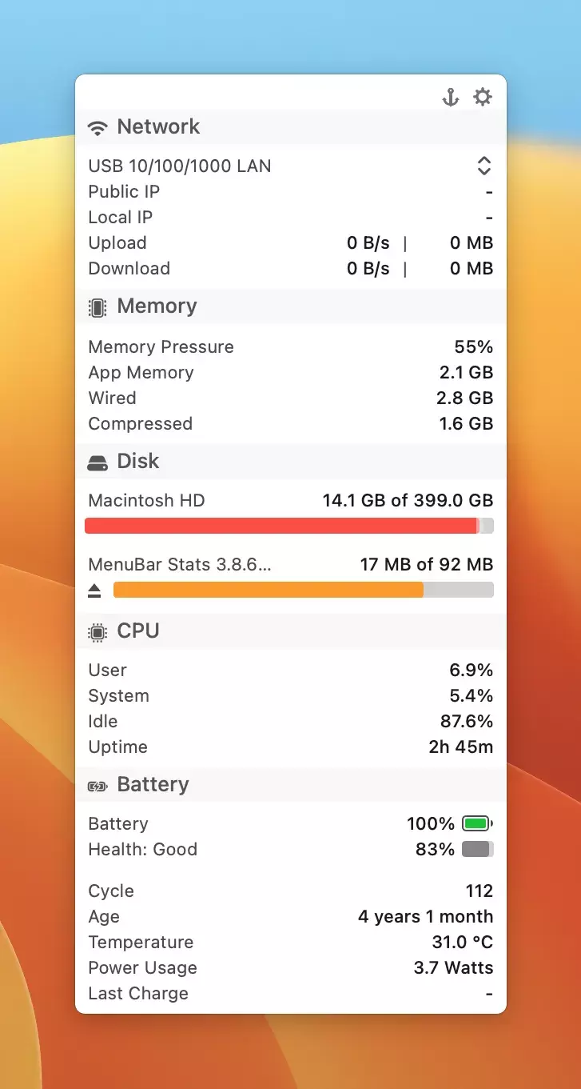Open settings via the gear icon
581x1089 pixels.
click(x=483, y=98)
